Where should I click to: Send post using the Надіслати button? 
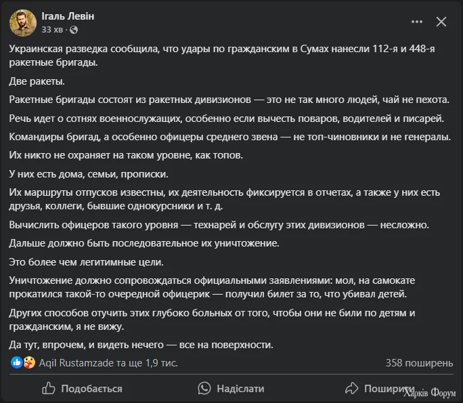pyautogui.click(x=240, y=389)
